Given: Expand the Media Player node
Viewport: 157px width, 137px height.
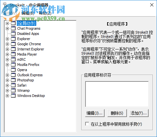Looking at the screenshot, I should [7, 54].
